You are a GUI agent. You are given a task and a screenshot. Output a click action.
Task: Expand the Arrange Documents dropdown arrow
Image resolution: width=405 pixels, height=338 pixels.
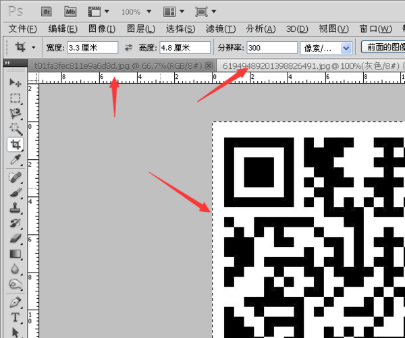[182, 11]
